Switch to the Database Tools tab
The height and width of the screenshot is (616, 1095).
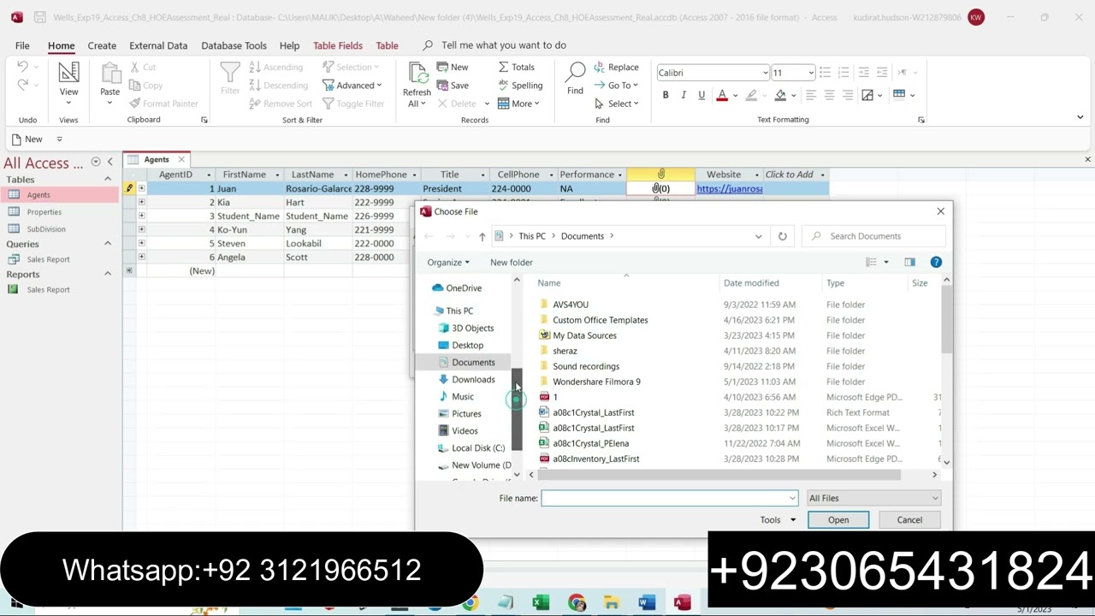(x=234, y=45)
